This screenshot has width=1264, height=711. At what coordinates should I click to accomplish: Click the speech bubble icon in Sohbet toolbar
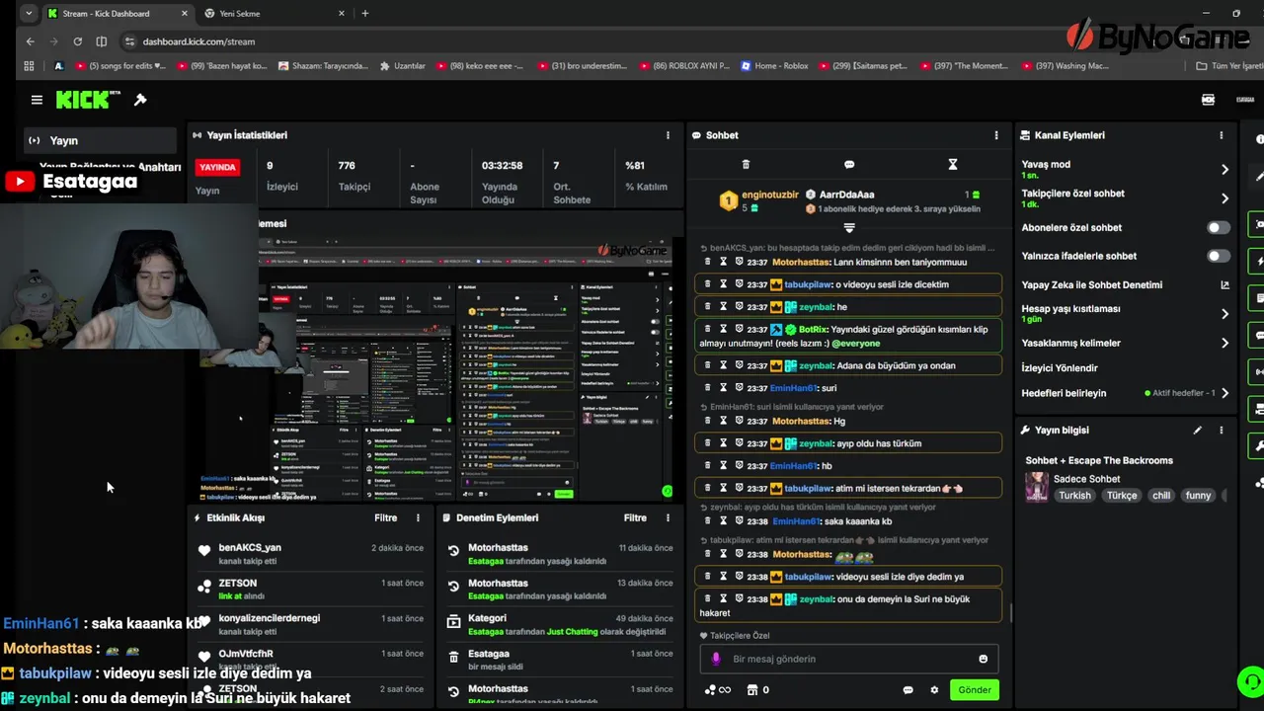coord(849,164)
